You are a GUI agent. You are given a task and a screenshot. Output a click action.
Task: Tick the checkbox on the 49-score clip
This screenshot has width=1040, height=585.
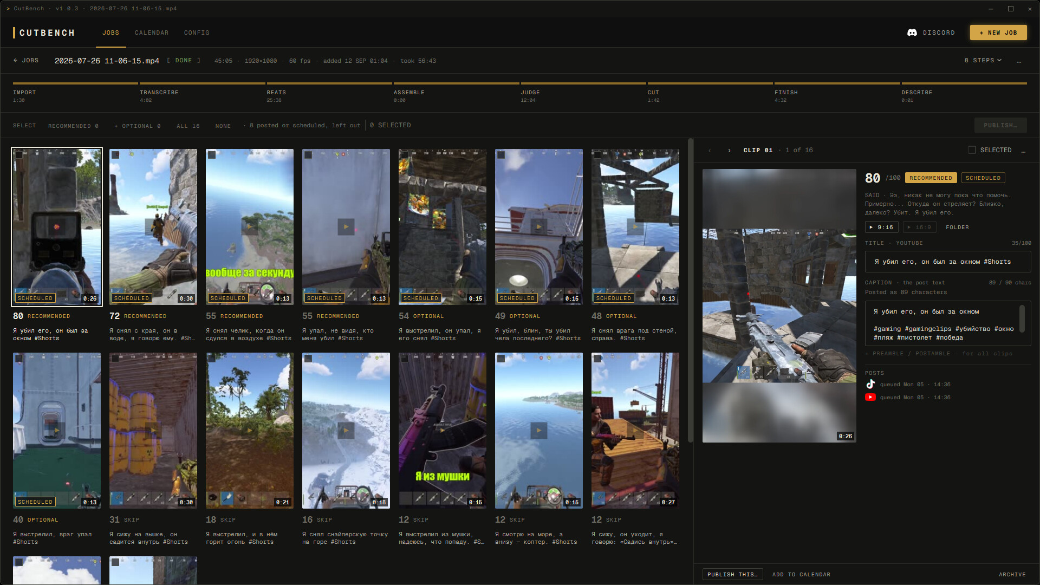pos(501,155)
